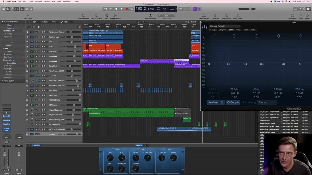
Task: Collapse the More section in inspector
Action: coord(3,48)
